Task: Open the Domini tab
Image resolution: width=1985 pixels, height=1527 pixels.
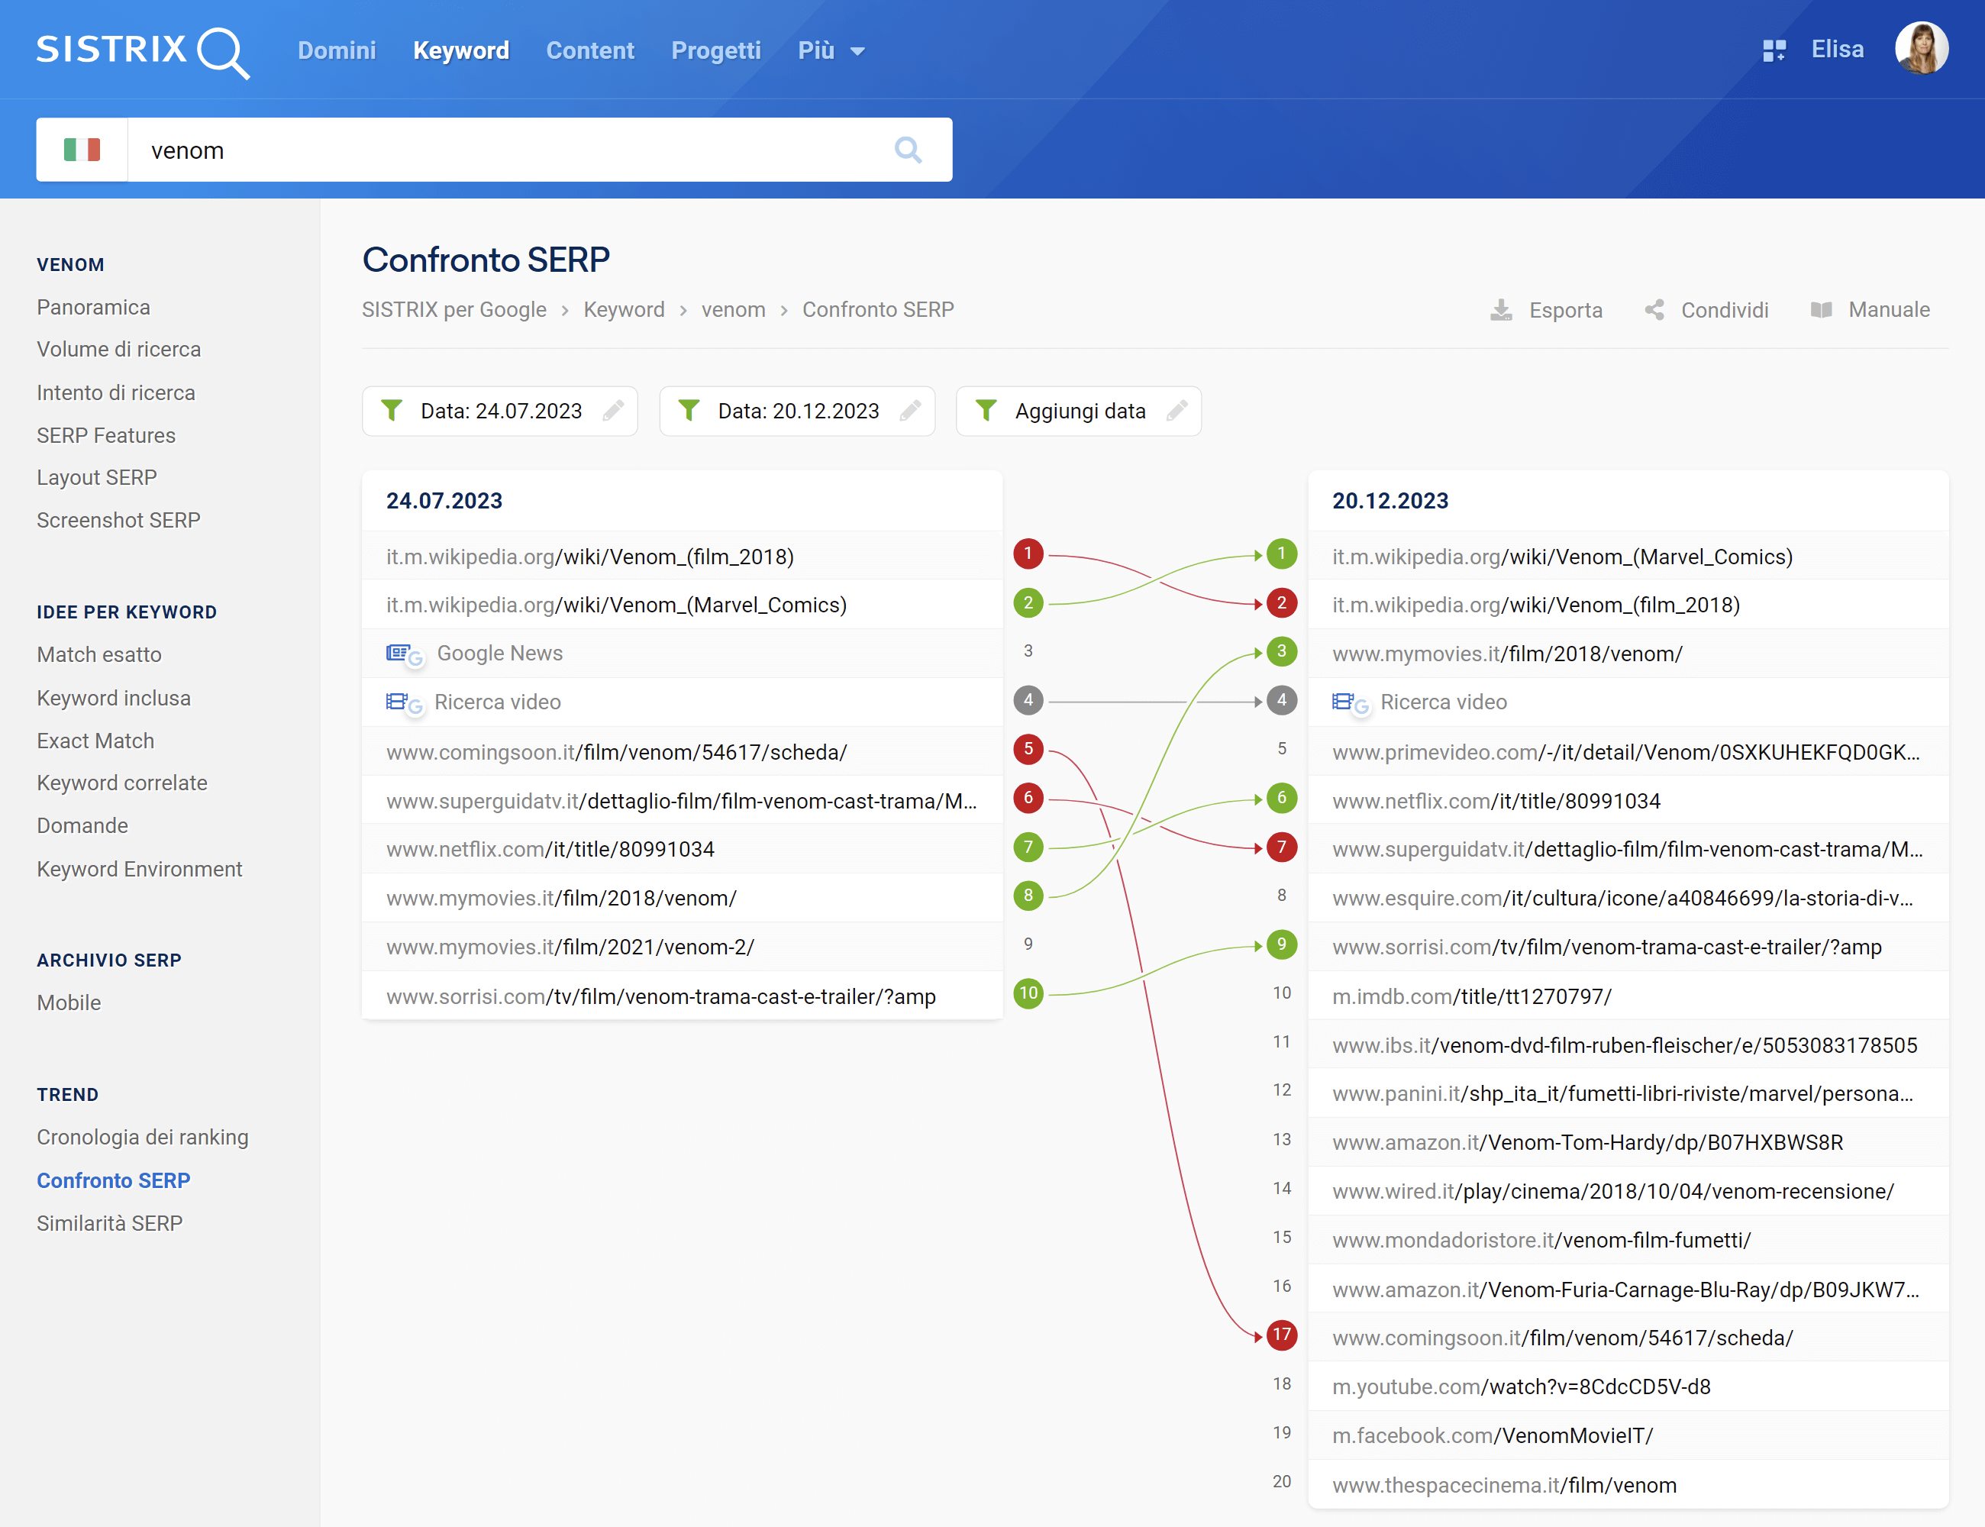Action: pyautogui.click(x=336, y=51)
